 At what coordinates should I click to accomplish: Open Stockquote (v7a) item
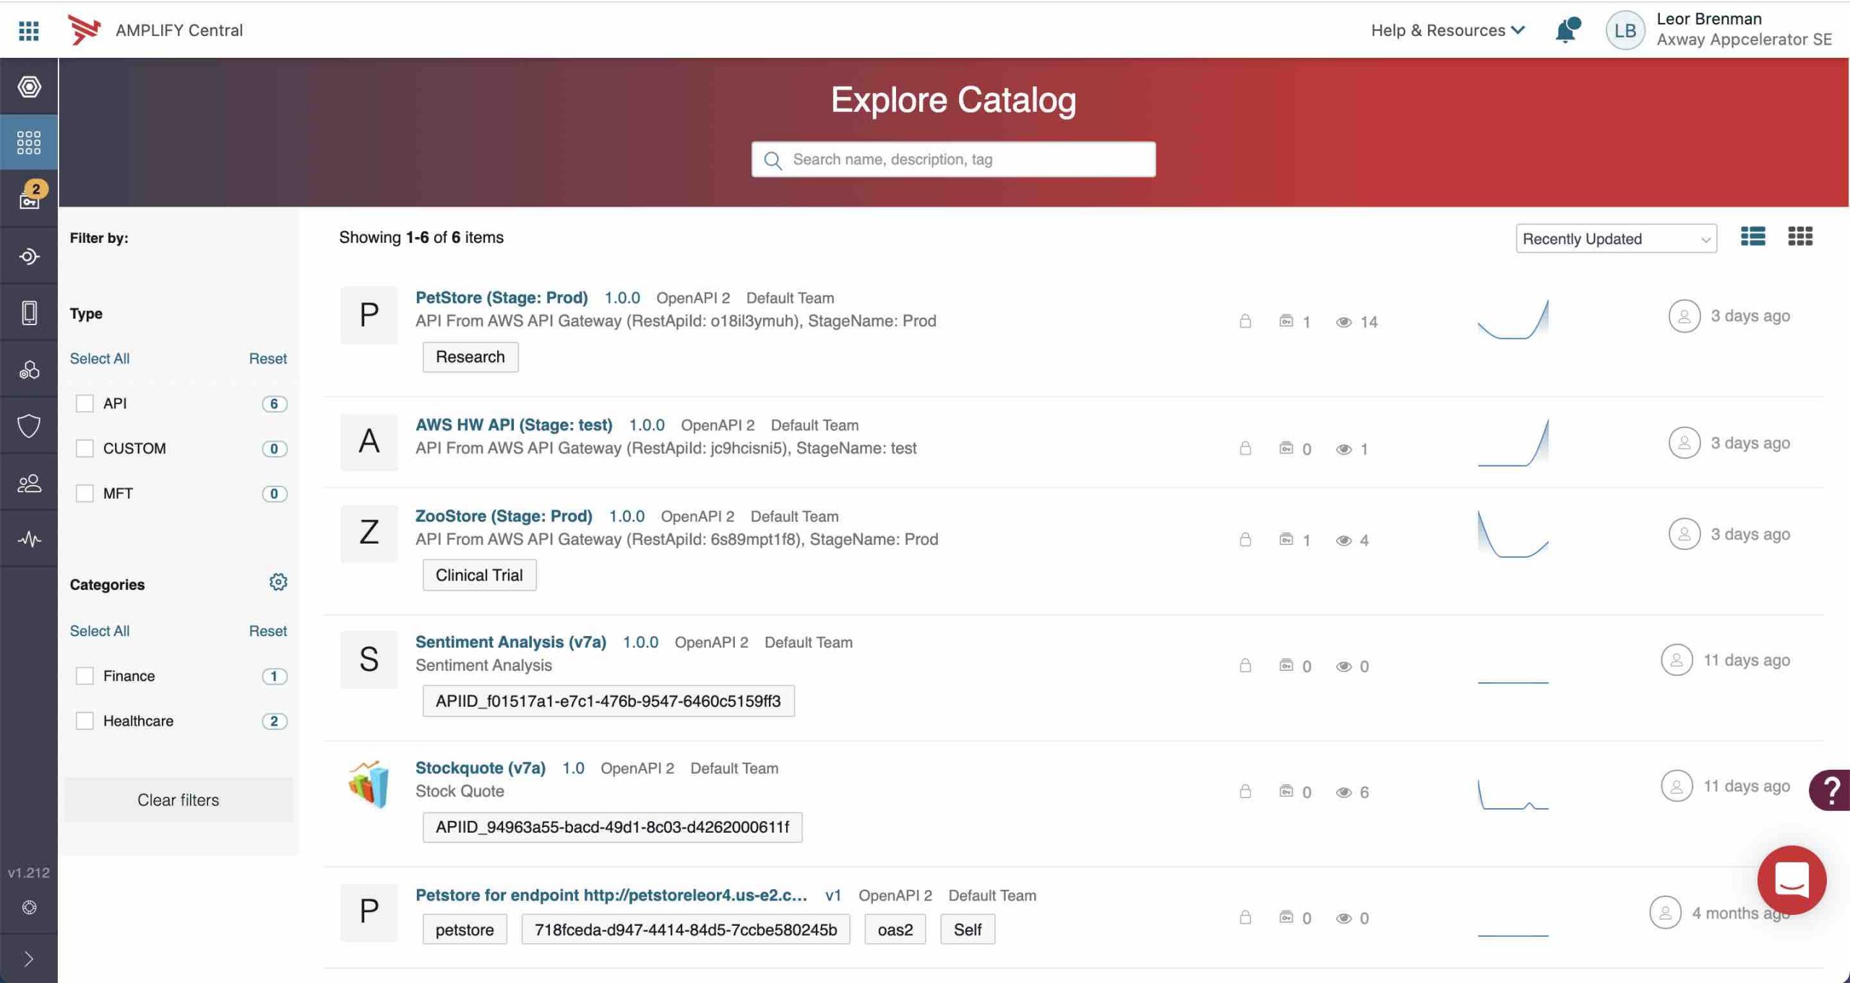481,768
